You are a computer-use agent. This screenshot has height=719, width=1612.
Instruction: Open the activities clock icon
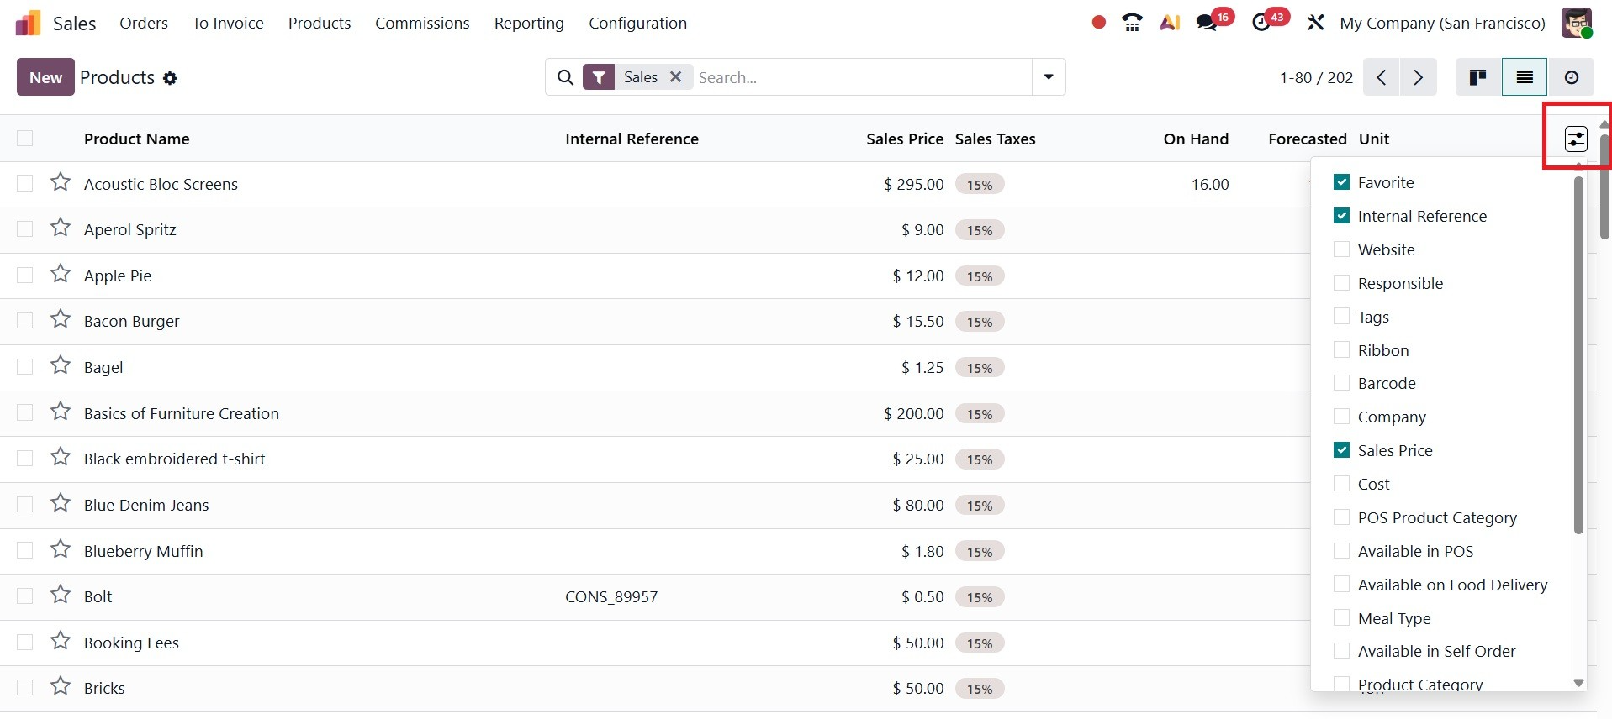point(1261,23)
